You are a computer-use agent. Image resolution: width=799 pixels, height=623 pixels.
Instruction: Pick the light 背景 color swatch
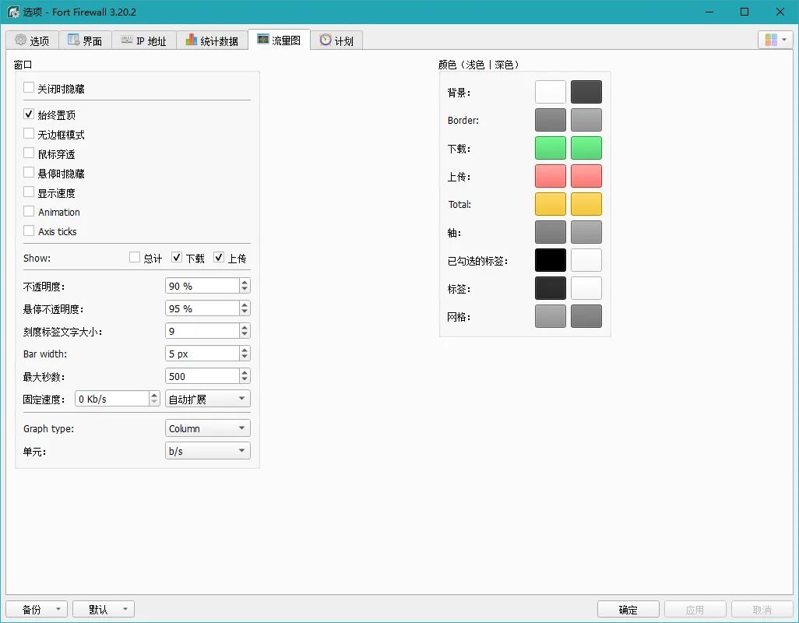point(551,92)
